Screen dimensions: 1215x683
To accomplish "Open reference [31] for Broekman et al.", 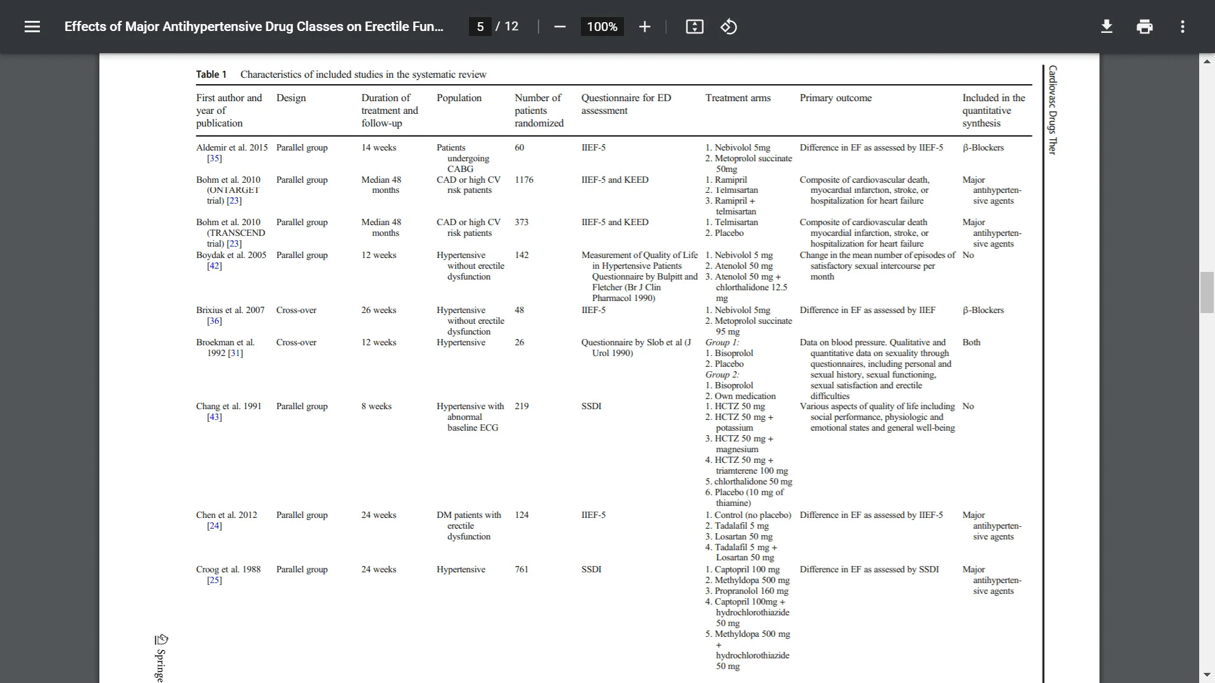I will pos(235,354).
